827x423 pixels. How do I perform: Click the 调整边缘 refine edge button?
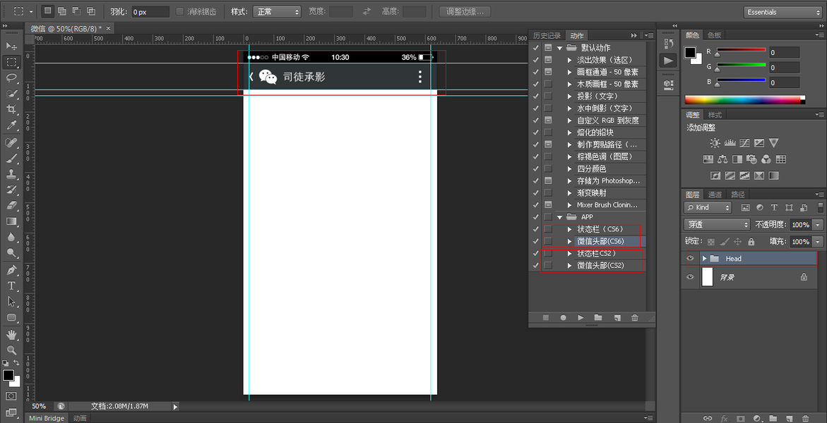point(465,11)
